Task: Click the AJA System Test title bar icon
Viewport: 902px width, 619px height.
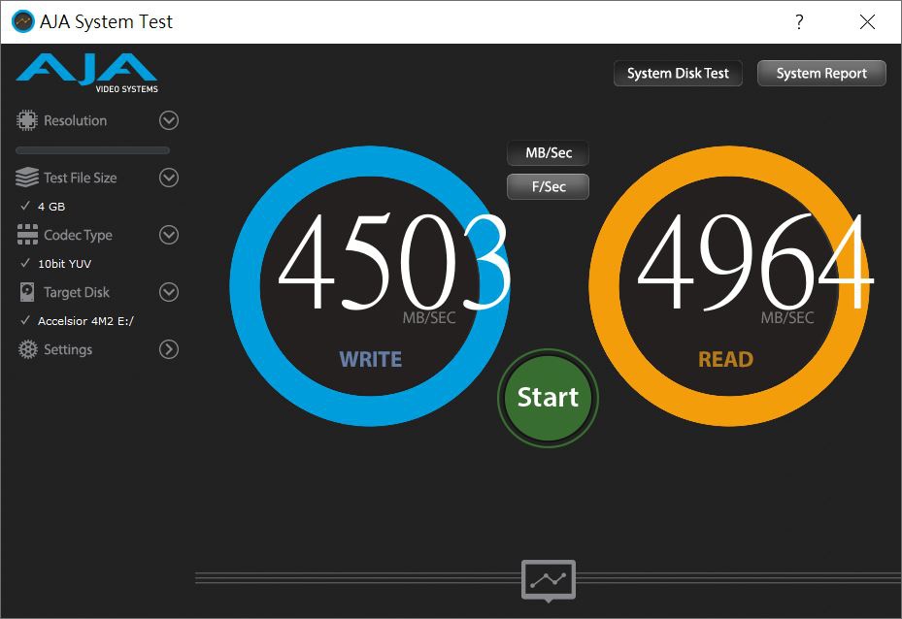Action: [x=23, y=22]
